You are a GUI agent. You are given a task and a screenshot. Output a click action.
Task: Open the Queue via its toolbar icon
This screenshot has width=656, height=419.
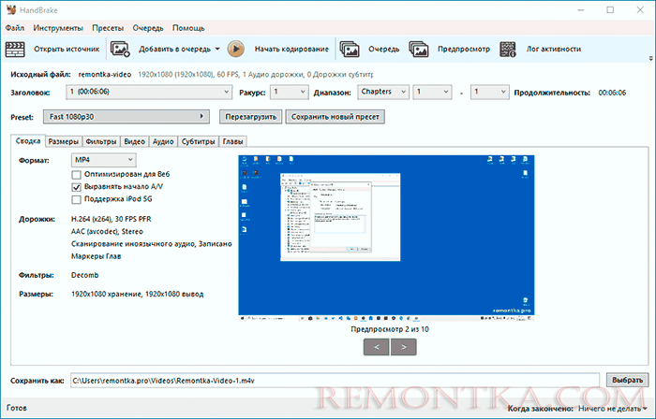pyautogui.click(x=350, y=49)
